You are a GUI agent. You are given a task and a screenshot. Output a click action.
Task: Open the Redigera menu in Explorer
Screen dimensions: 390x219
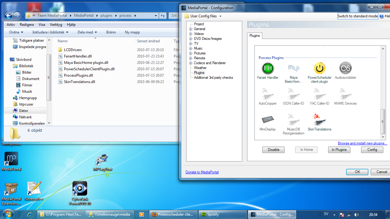click(x=27, y=25)
